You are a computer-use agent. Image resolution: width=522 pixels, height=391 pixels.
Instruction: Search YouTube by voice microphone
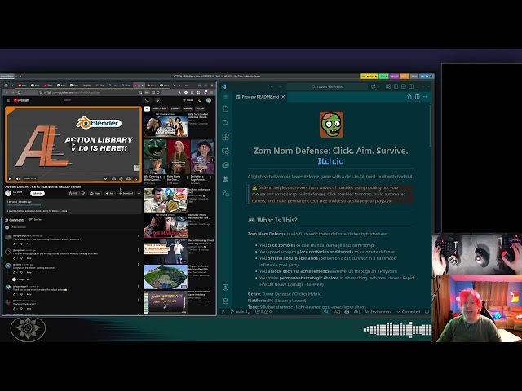click(x=157, y=100)
